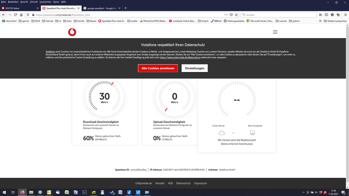
Task: Open the unitymedia.de/datenschutz link
Action: (180, 57)
